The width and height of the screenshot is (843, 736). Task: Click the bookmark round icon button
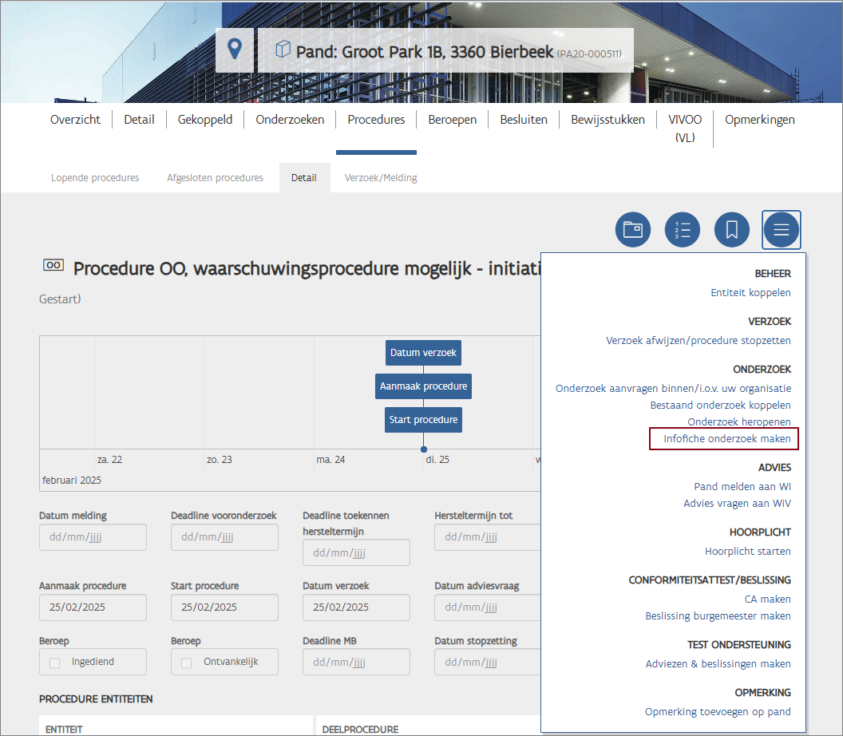[732, 231]
